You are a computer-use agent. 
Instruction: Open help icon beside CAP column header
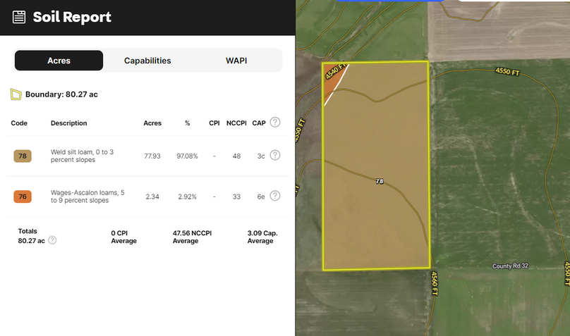[275, 123]
